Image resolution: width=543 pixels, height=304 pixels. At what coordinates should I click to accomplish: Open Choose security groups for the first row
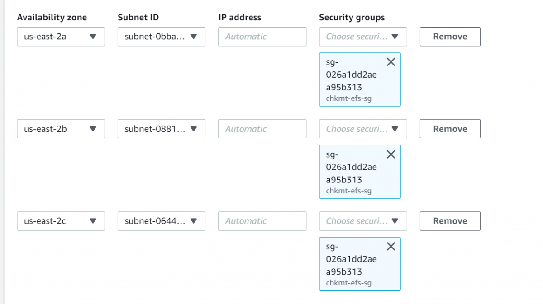pyautogui.click(x=362, y=37)
